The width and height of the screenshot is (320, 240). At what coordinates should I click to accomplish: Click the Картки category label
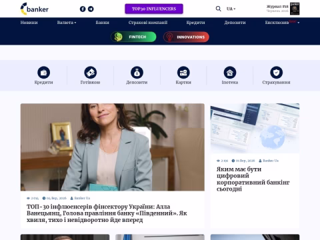point(183,82)
